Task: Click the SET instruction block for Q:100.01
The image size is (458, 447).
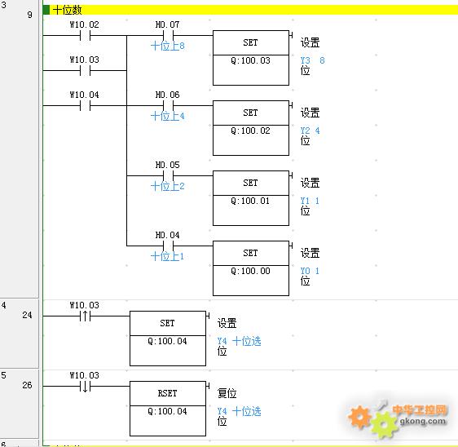Action: tap(251, 198)
